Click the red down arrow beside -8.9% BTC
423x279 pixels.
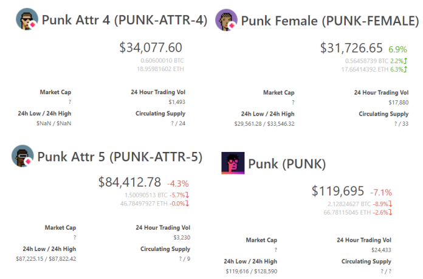click(x=390, y=204)
